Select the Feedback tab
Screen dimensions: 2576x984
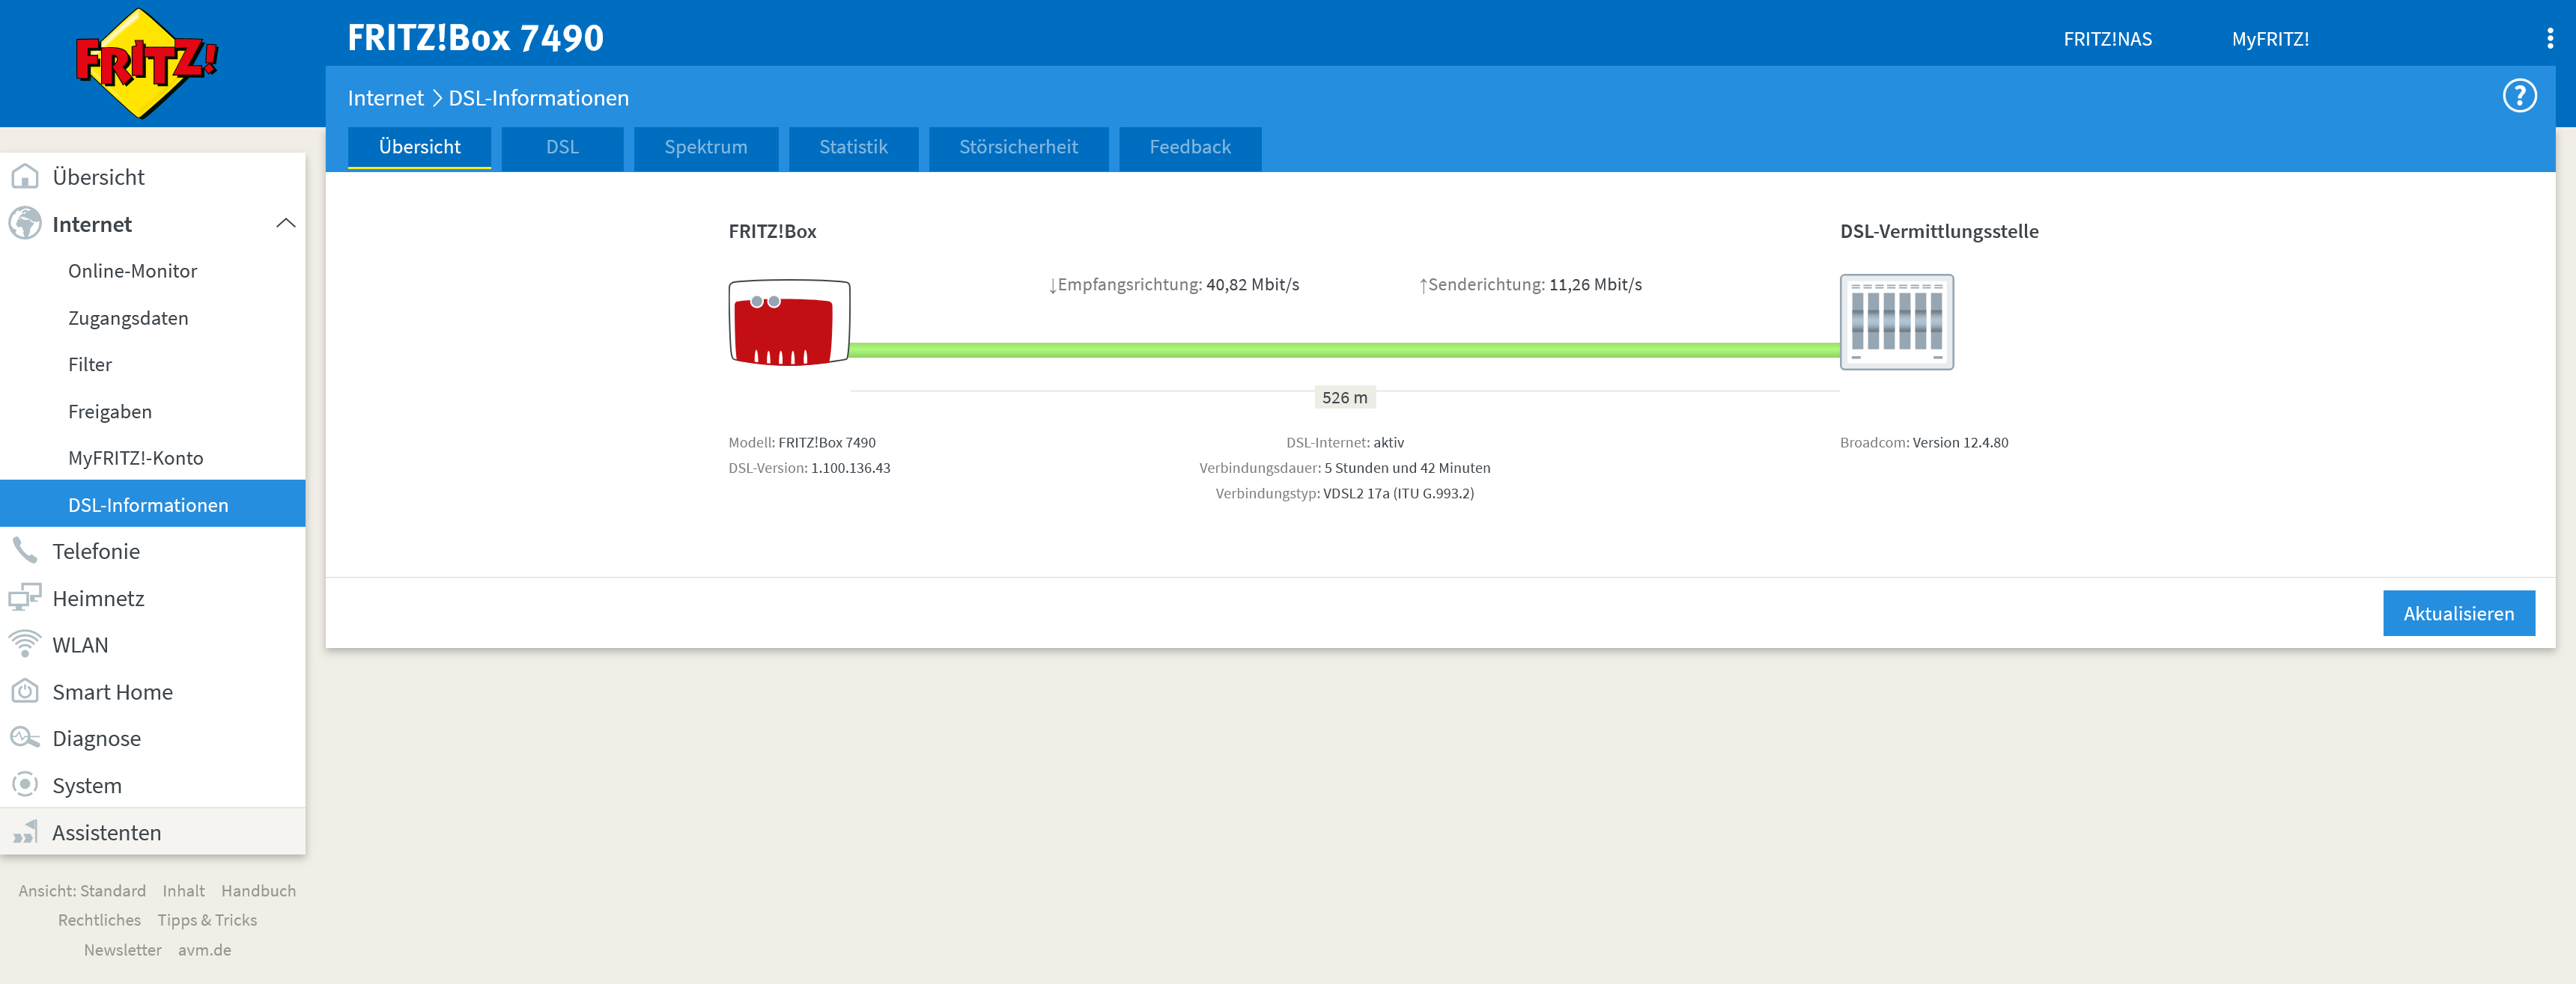click(1189, 148)
